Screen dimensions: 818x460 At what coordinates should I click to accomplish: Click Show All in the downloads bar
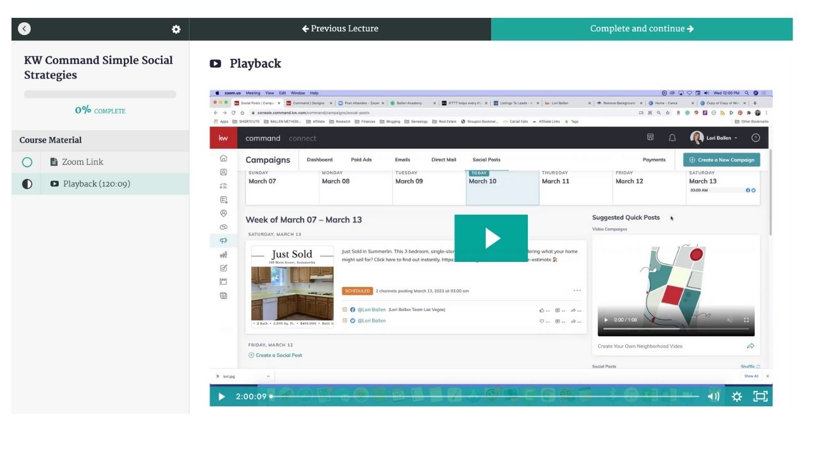pos(752,376)
